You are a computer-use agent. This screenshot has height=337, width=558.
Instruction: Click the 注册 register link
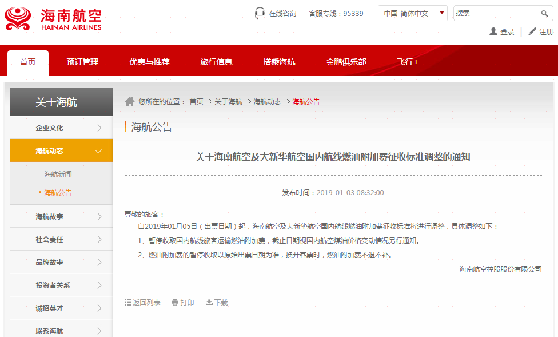click(x=546, y=31)
